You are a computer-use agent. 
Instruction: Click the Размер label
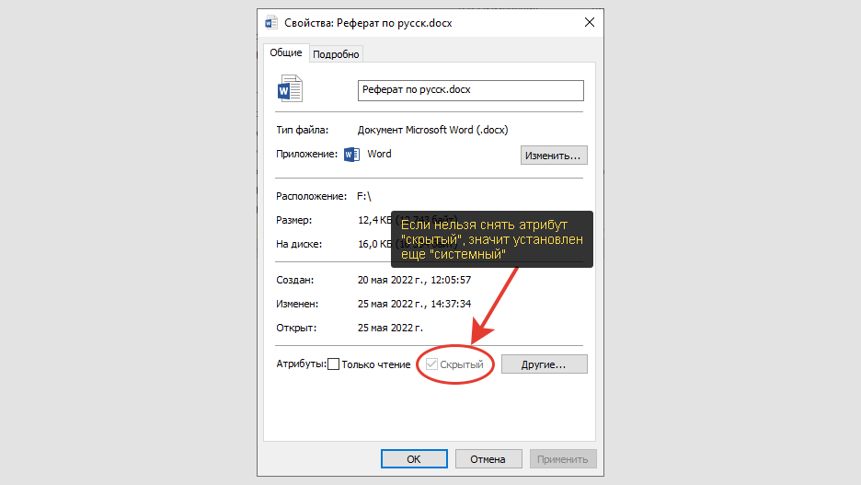point(293,220)
